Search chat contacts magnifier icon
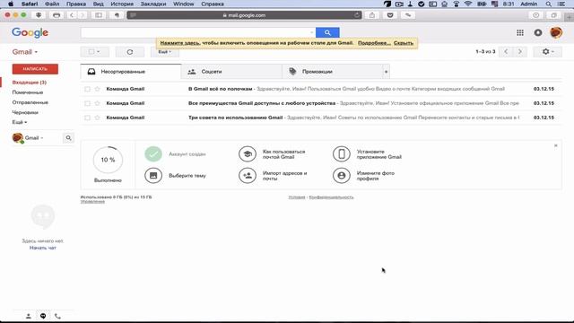This screenshot has height=323, width=574. coord(68,138)
